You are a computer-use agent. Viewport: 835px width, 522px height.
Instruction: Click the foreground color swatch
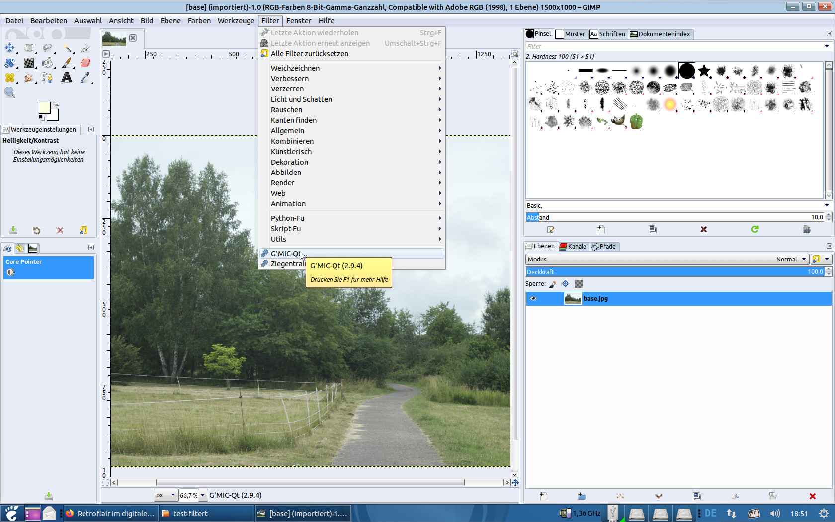coord(44,107)
